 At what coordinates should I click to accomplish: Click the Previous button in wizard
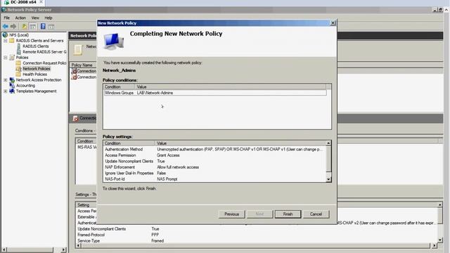(x=231, y=214)
